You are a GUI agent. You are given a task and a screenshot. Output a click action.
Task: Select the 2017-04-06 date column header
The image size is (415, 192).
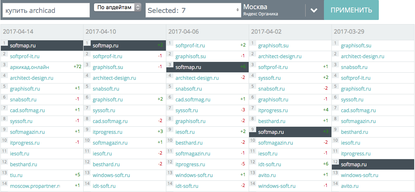pos(183,31)
